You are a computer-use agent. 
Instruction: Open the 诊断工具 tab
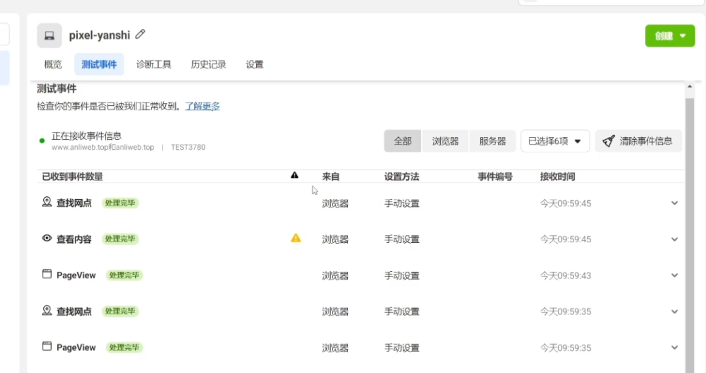pyautogui.click(x=154, y=64)
